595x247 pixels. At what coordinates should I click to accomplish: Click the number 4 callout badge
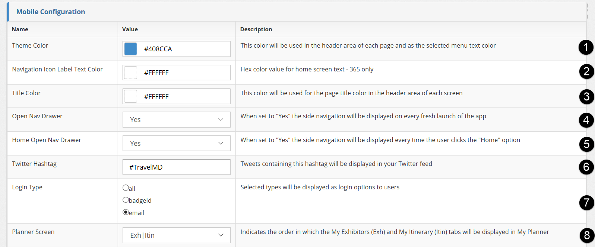(x=586, y=120)
